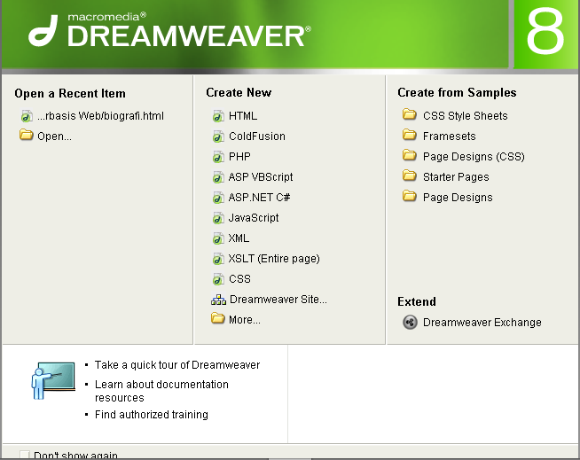This screenshot has width=580, height=460.
Task: Create a new ASP VBScript page
Action: (x=261, y=177)
